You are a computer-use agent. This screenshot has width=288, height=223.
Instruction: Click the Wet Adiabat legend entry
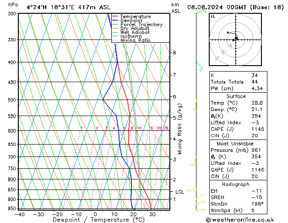point(131,32)
